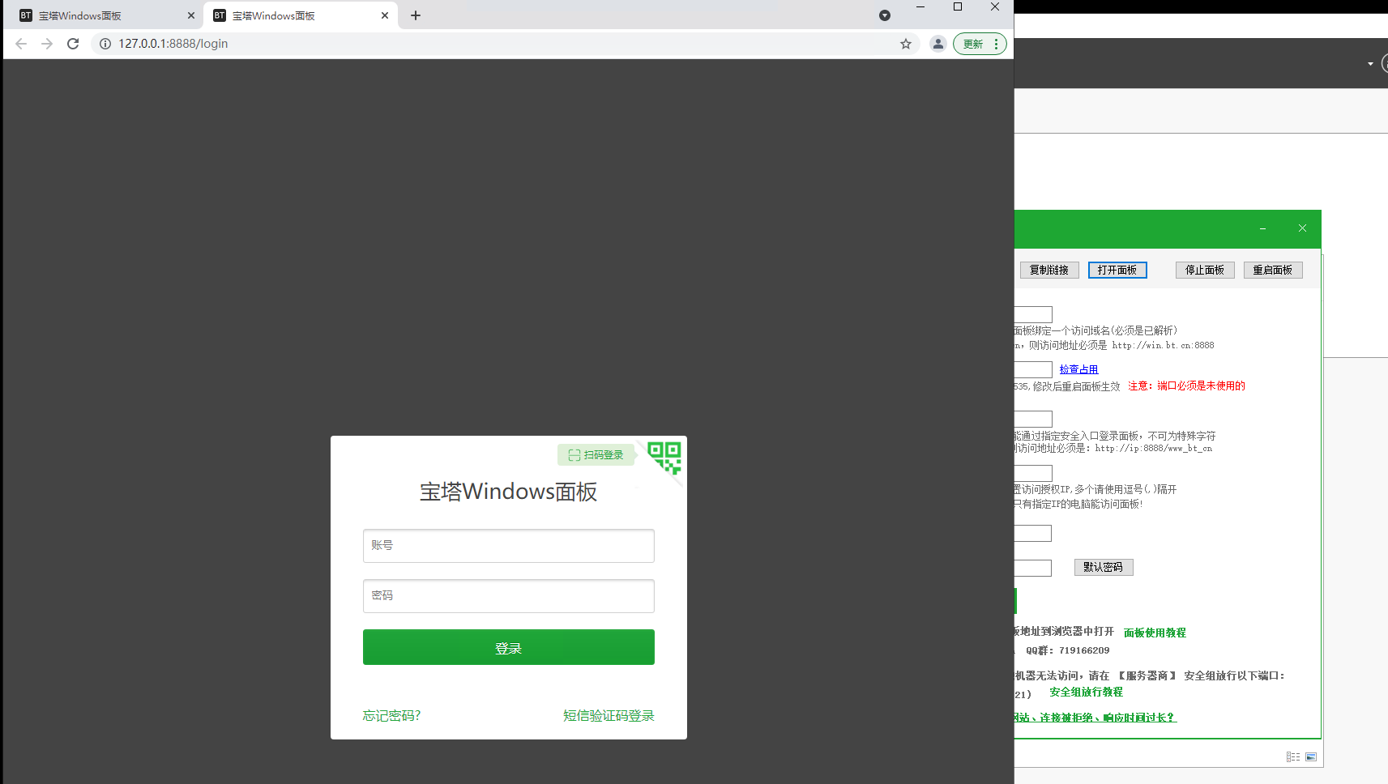Screen dimensions: 1388x784
Task: Click the 扫码登录 scan login label
Action: pyautogui.click(x=596, y=455)
